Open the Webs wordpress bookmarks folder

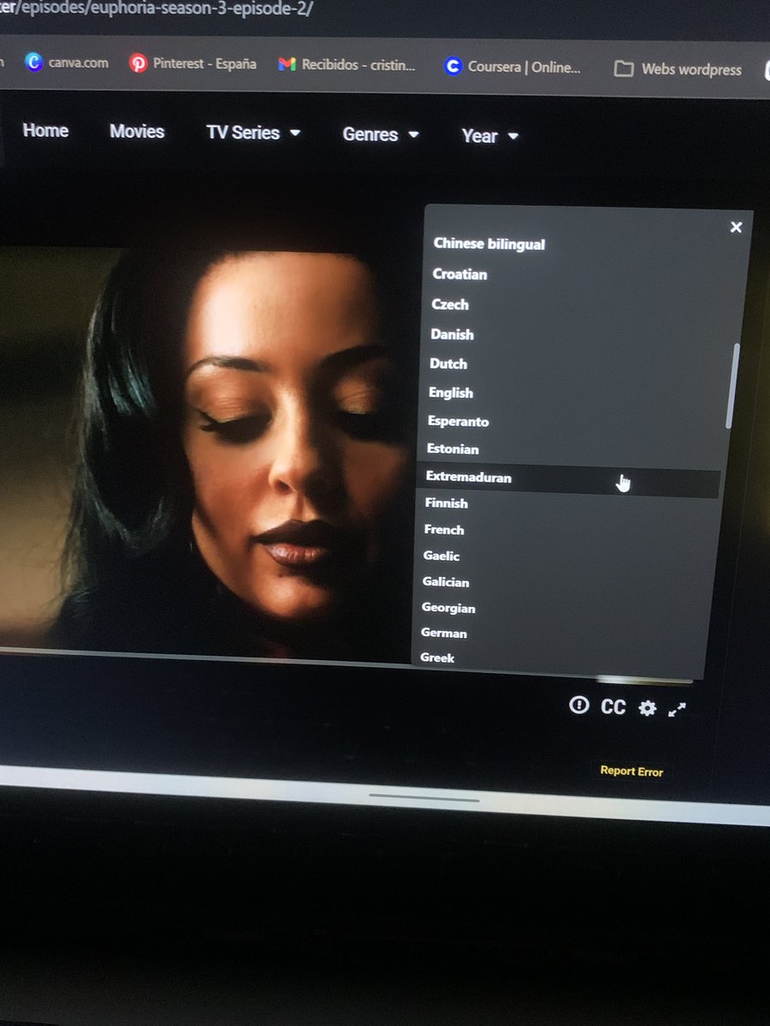coord(678,69)
